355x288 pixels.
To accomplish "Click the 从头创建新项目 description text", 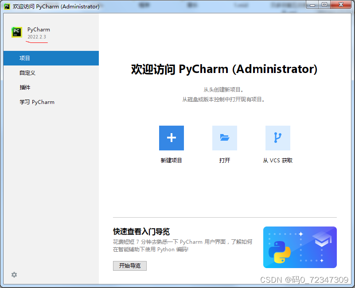I will point(223,90).
